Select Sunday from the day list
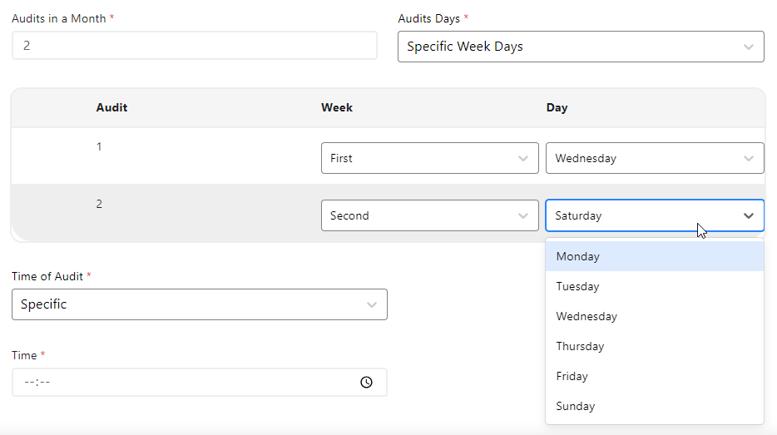 click(576, 406)
